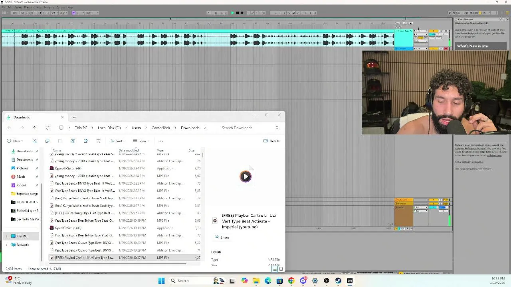Stop playback with Ableton's stop button
Image resolution: width=511 pixels, height=287 pixels.
[237, 13]
